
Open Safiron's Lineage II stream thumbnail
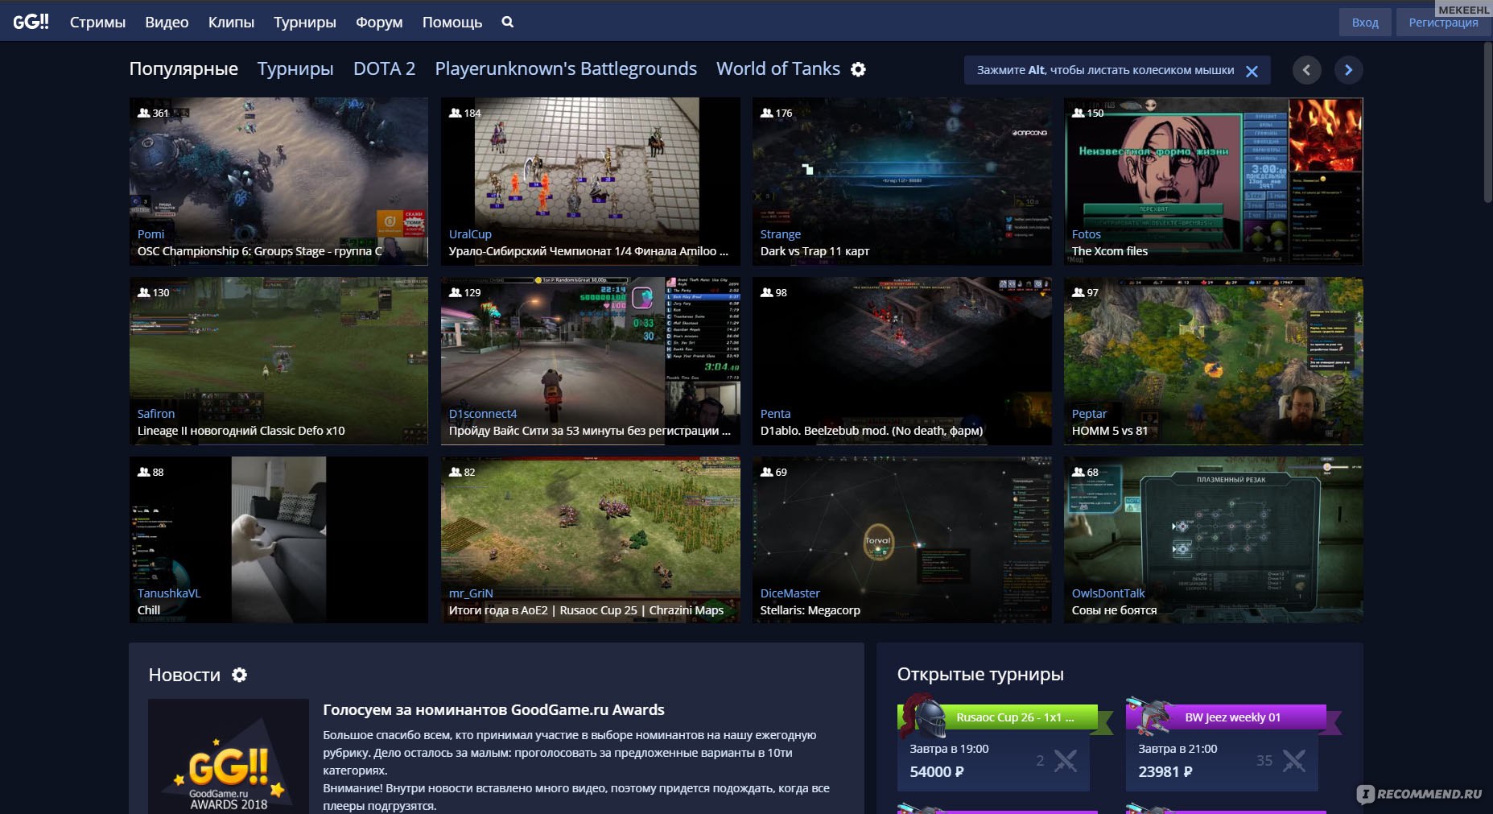(278, 361)
